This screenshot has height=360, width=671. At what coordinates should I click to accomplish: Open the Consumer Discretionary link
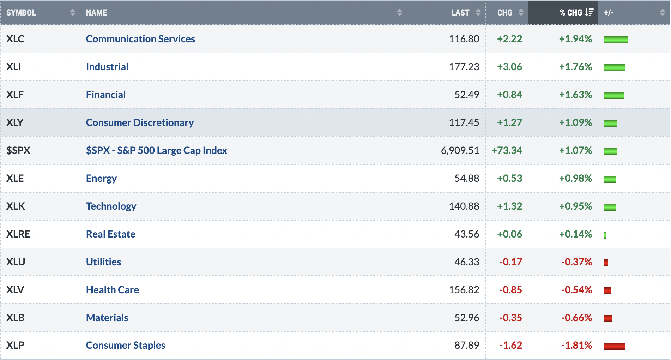click(140, 122)
